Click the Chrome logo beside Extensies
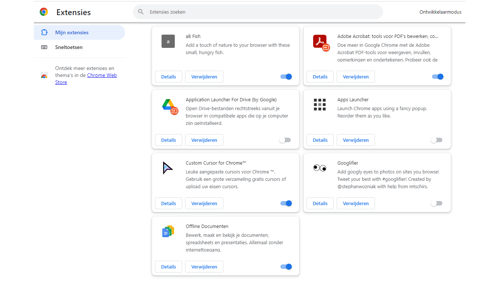 pyautogui.click(x=44, y=12)
